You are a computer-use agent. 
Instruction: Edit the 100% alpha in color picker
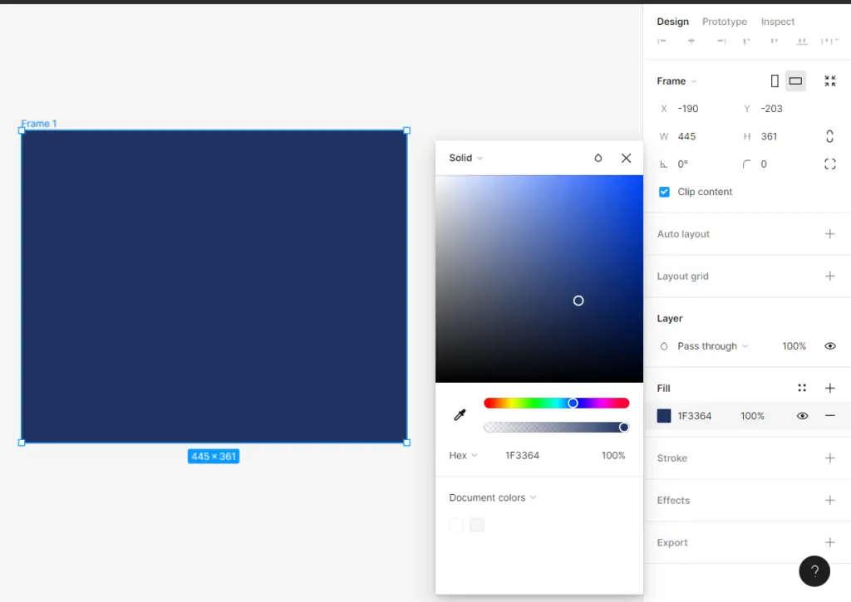[x=612, y=456]
